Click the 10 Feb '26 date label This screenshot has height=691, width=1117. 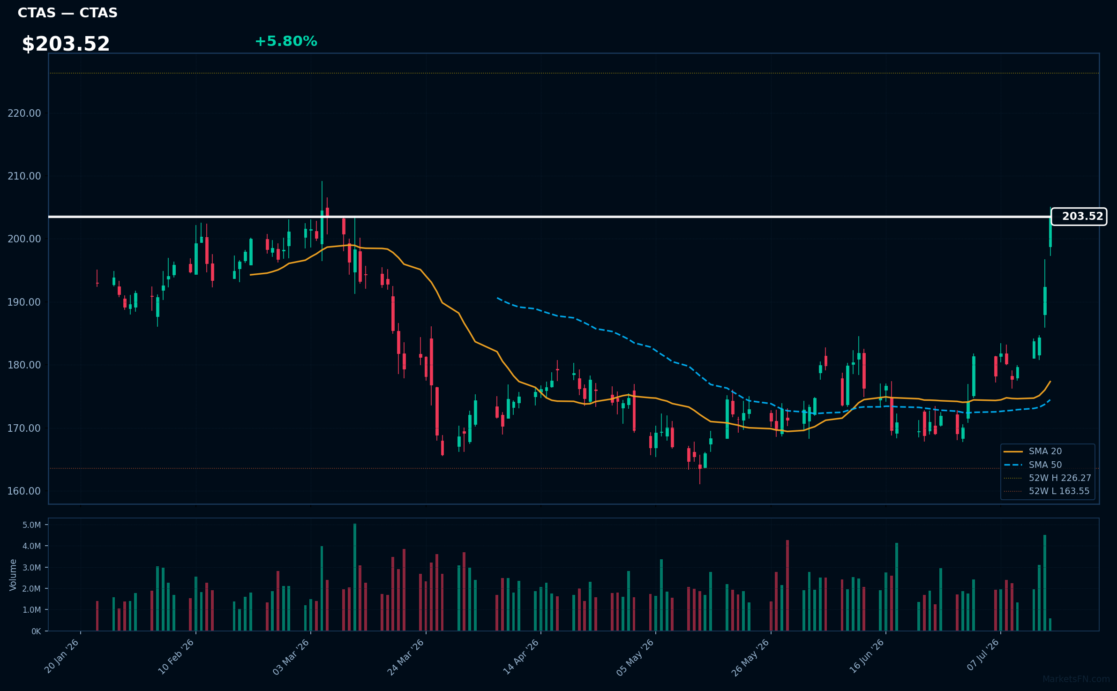176,656
